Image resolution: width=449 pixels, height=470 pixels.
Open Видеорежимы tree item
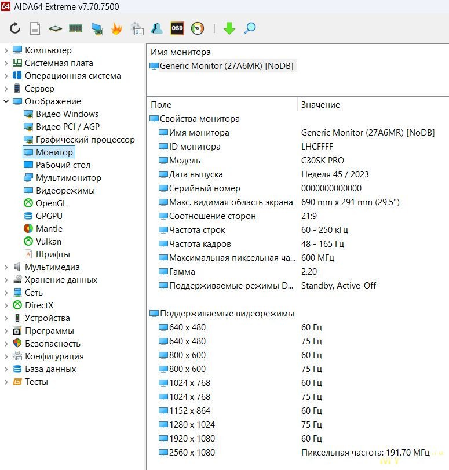[x=65, y=190]
